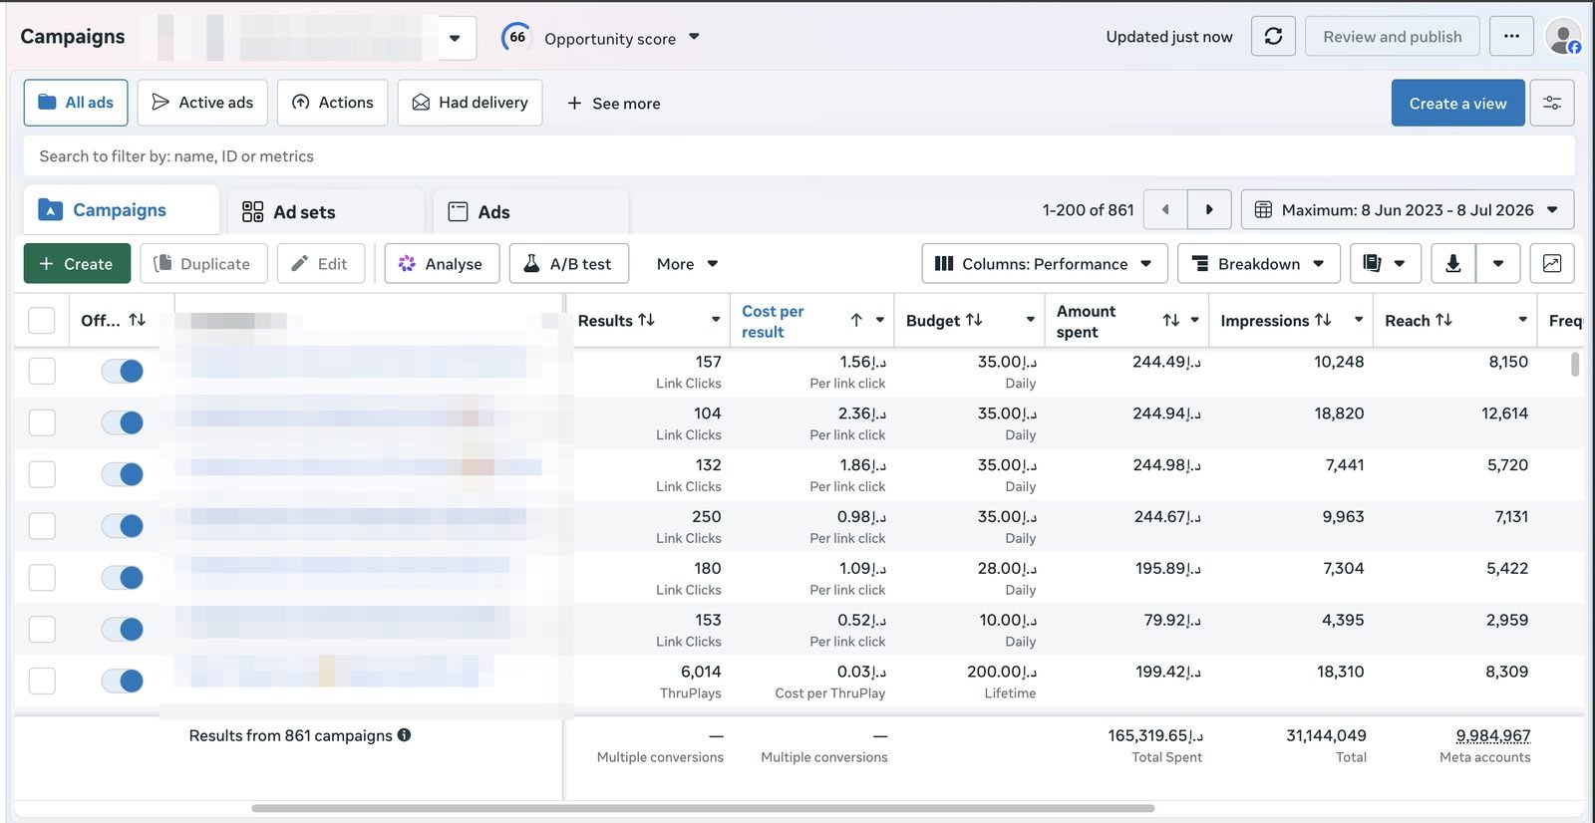Toggle off campaign with 6,014 ThruPlays
Screen dimensions: 1595x823
coord(123,681)
